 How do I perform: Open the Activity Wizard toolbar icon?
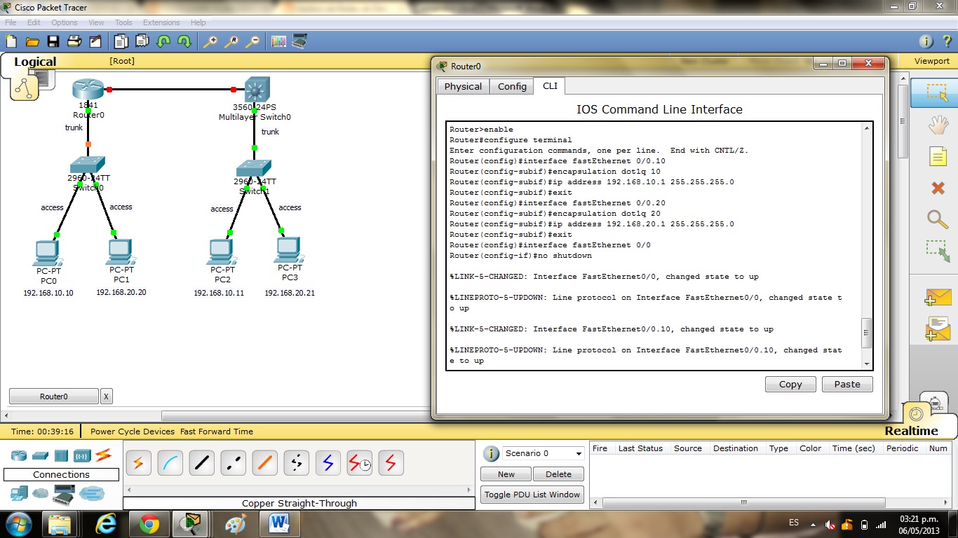(x=95, y=41)
